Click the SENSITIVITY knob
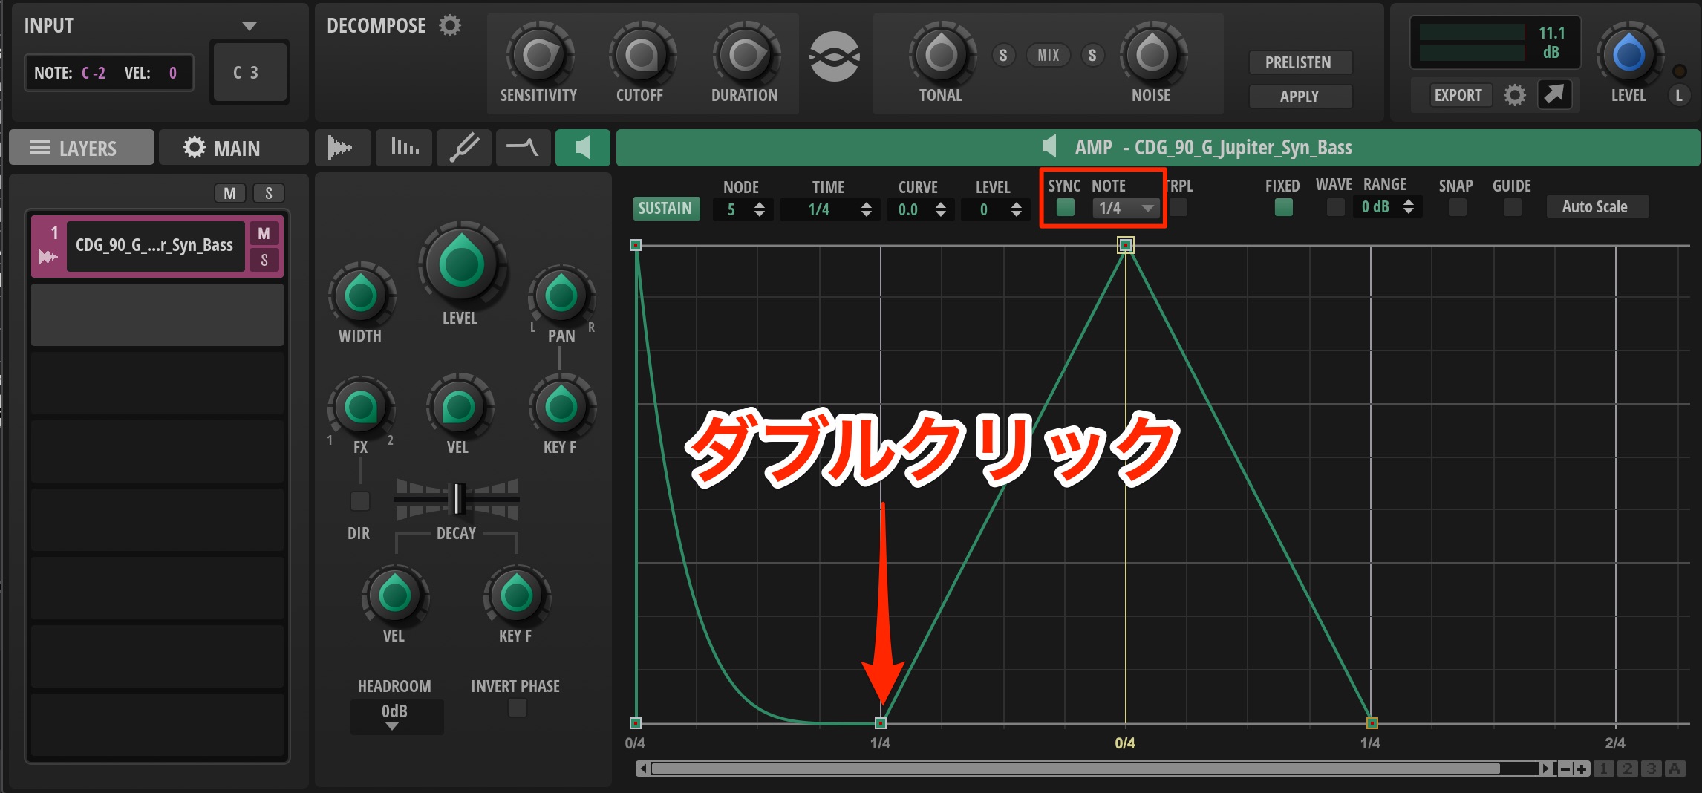Screen dimensions: 1702x793 tap(539, 54)
